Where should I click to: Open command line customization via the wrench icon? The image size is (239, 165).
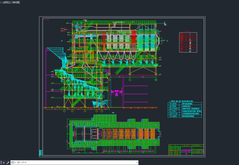coord(8,163)
